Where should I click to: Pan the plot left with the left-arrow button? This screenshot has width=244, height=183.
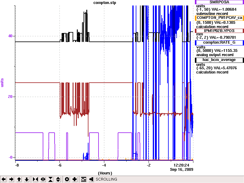(x=4, y=179)
